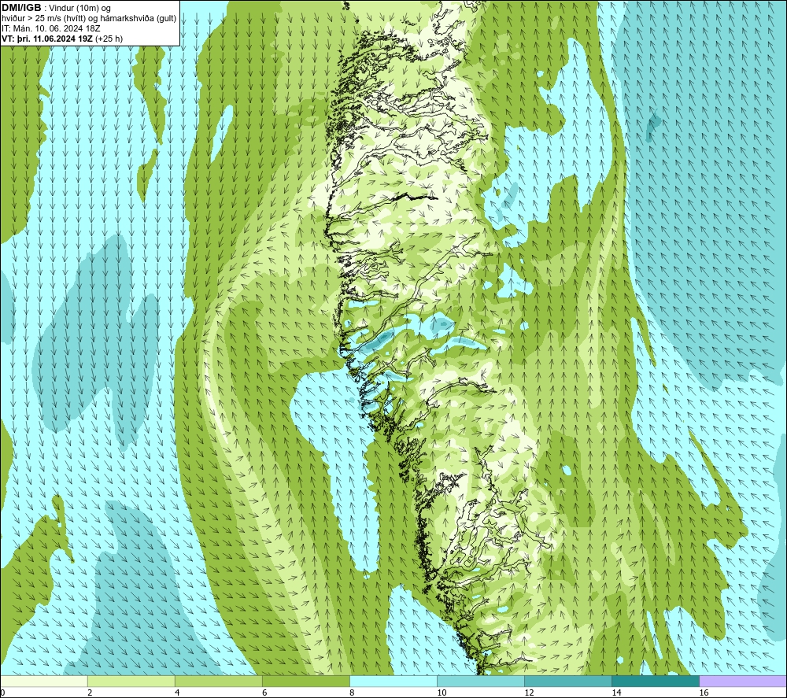This screenshot has width=787, height=698.
Task: Click the teal 12–14 m/s legend swatch
Action: [x=568, y=681]
